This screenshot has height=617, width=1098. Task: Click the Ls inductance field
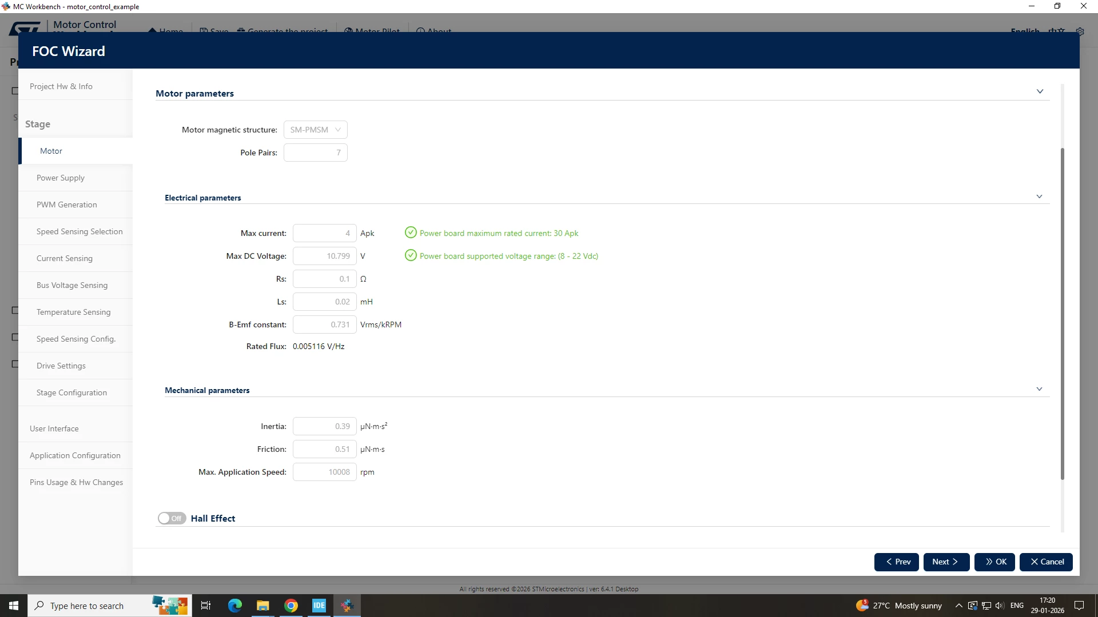click(x=324, y=302)
